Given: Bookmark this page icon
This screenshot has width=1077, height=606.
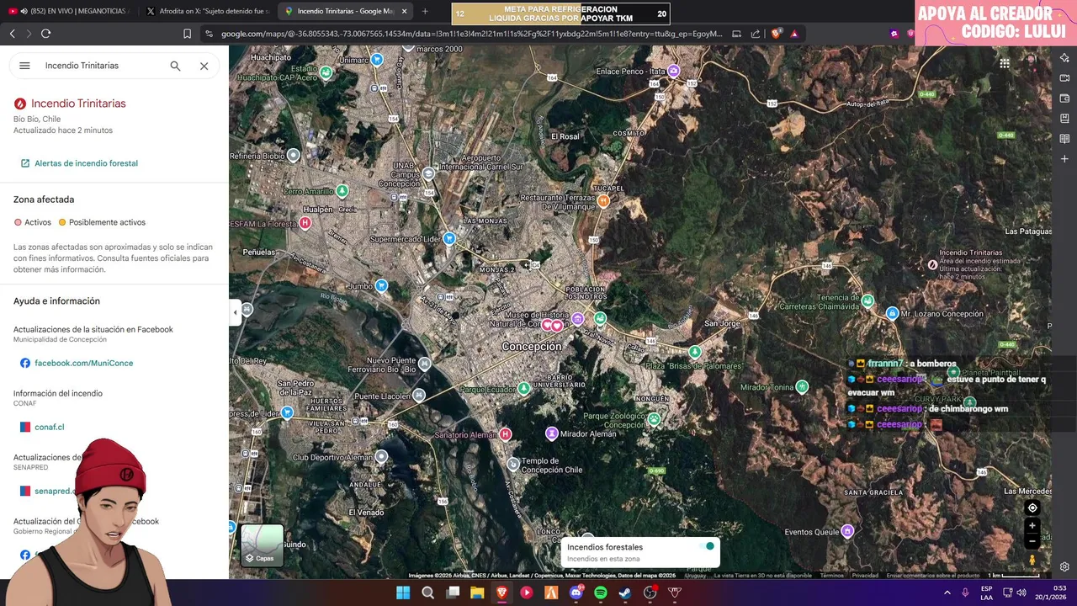Looking at the screenshot, I should point(187,34).
